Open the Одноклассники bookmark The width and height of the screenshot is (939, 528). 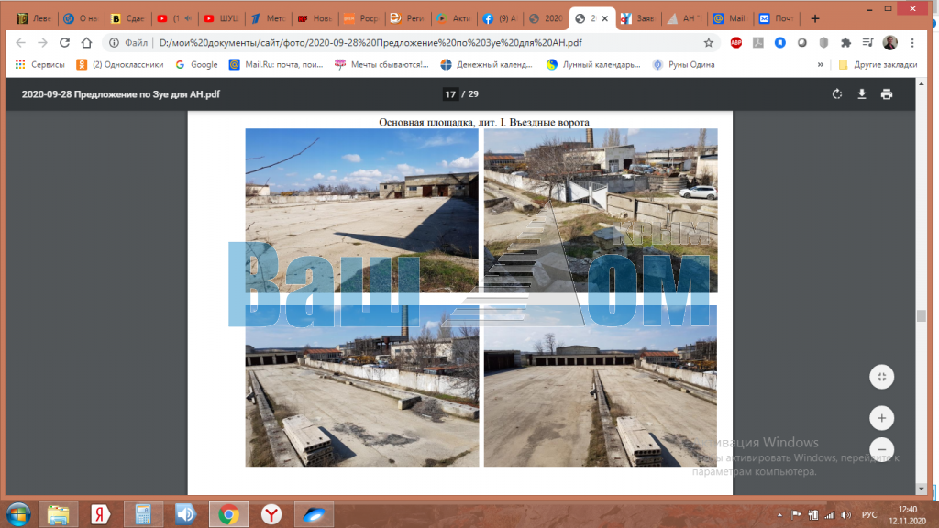120,65
